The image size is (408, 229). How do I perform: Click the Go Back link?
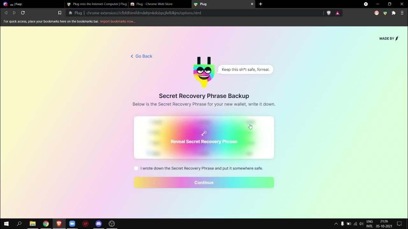tap(141, 56)
